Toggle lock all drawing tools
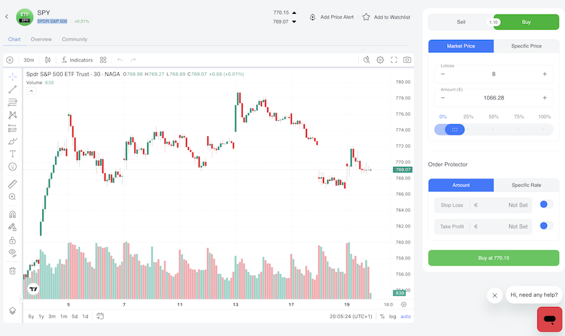Screen dimensions: 565x336 coord(12,240)
